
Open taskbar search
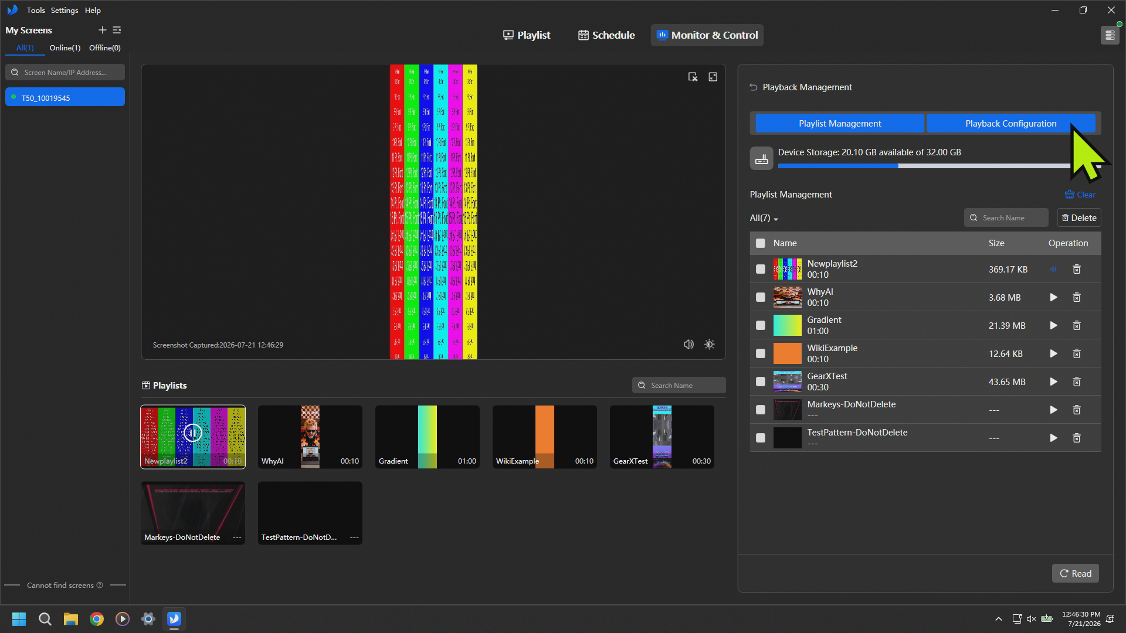click(x=45, y=619)
